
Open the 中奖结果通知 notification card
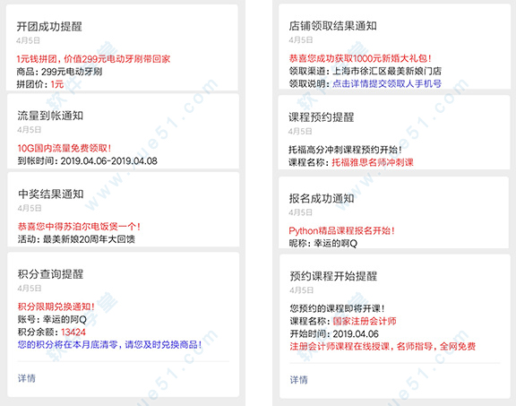click(123, 209)
